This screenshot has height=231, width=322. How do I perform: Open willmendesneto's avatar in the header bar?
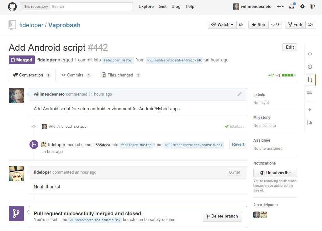[x=236, y=7]
